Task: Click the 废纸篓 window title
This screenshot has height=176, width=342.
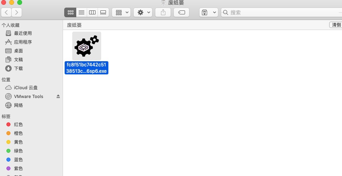Action: tap(176, 3)
